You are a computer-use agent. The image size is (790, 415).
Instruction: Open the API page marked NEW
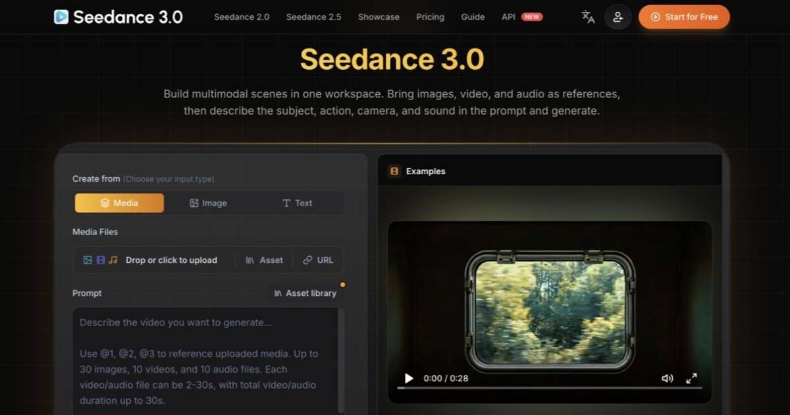(521, 17)
